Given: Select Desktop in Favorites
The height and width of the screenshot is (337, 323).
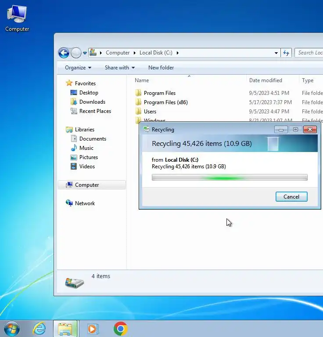Looking at the screenshot, I should click(89, 93).
